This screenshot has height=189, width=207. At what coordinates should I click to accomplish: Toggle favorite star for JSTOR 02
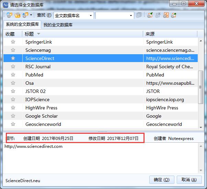[x=13, y=91]
